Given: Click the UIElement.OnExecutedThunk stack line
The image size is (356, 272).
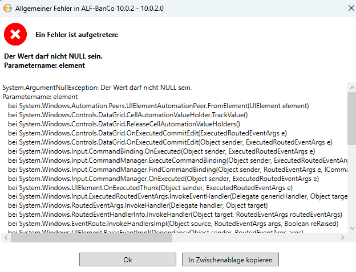Looking at the screenshot, I should click(x=150, y=188).
